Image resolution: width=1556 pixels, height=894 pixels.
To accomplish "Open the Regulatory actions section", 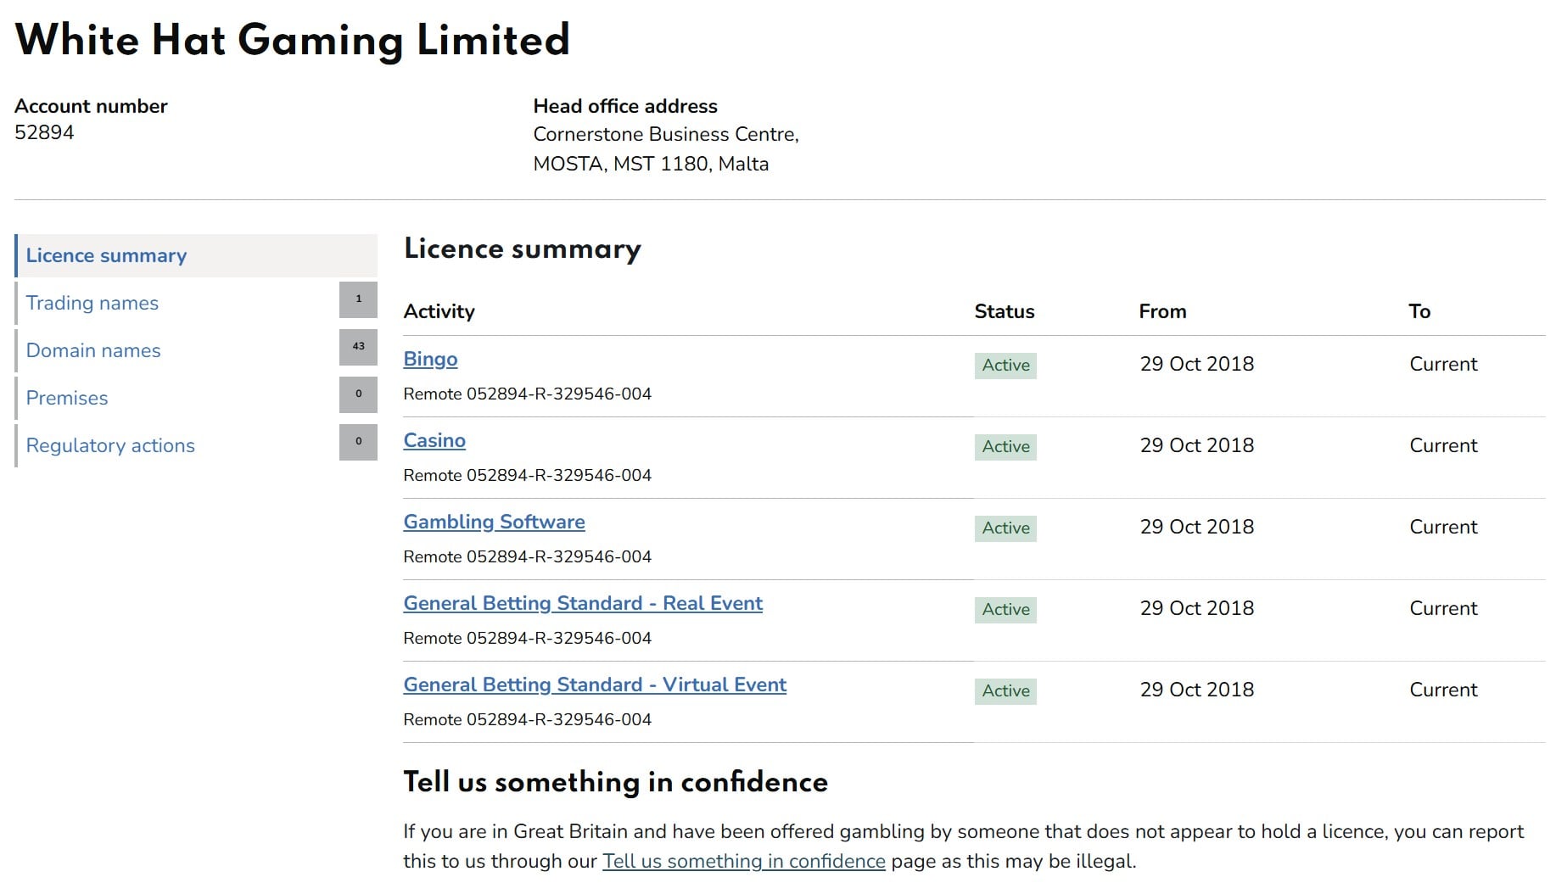I will pyautogui.click(x=110, y=445).
